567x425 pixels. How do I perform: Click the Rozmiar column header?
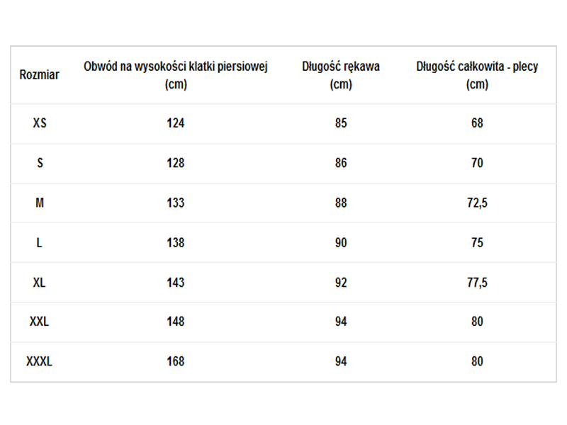39,75
